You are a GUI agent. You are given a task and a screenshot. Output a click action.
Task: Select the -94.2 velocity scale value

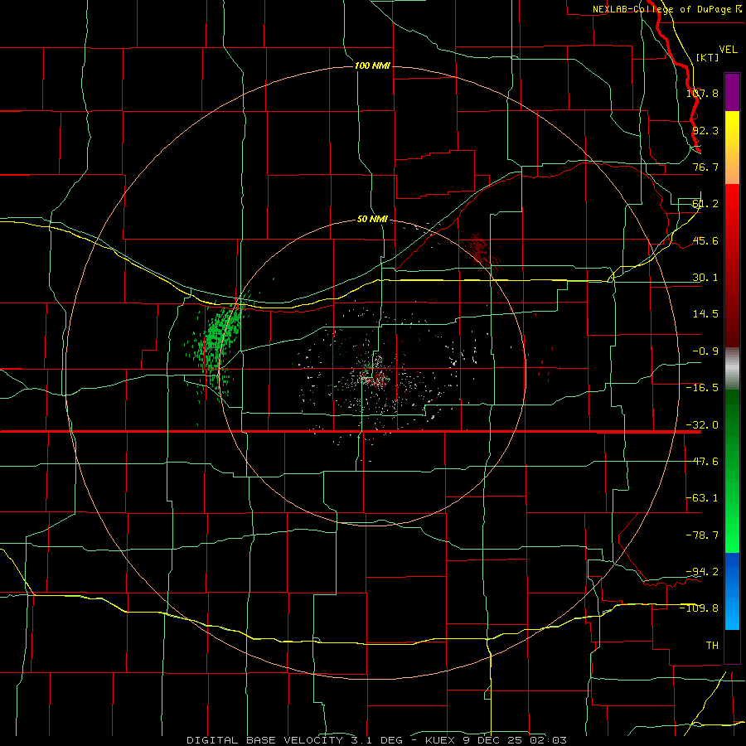tap(703, 571)
